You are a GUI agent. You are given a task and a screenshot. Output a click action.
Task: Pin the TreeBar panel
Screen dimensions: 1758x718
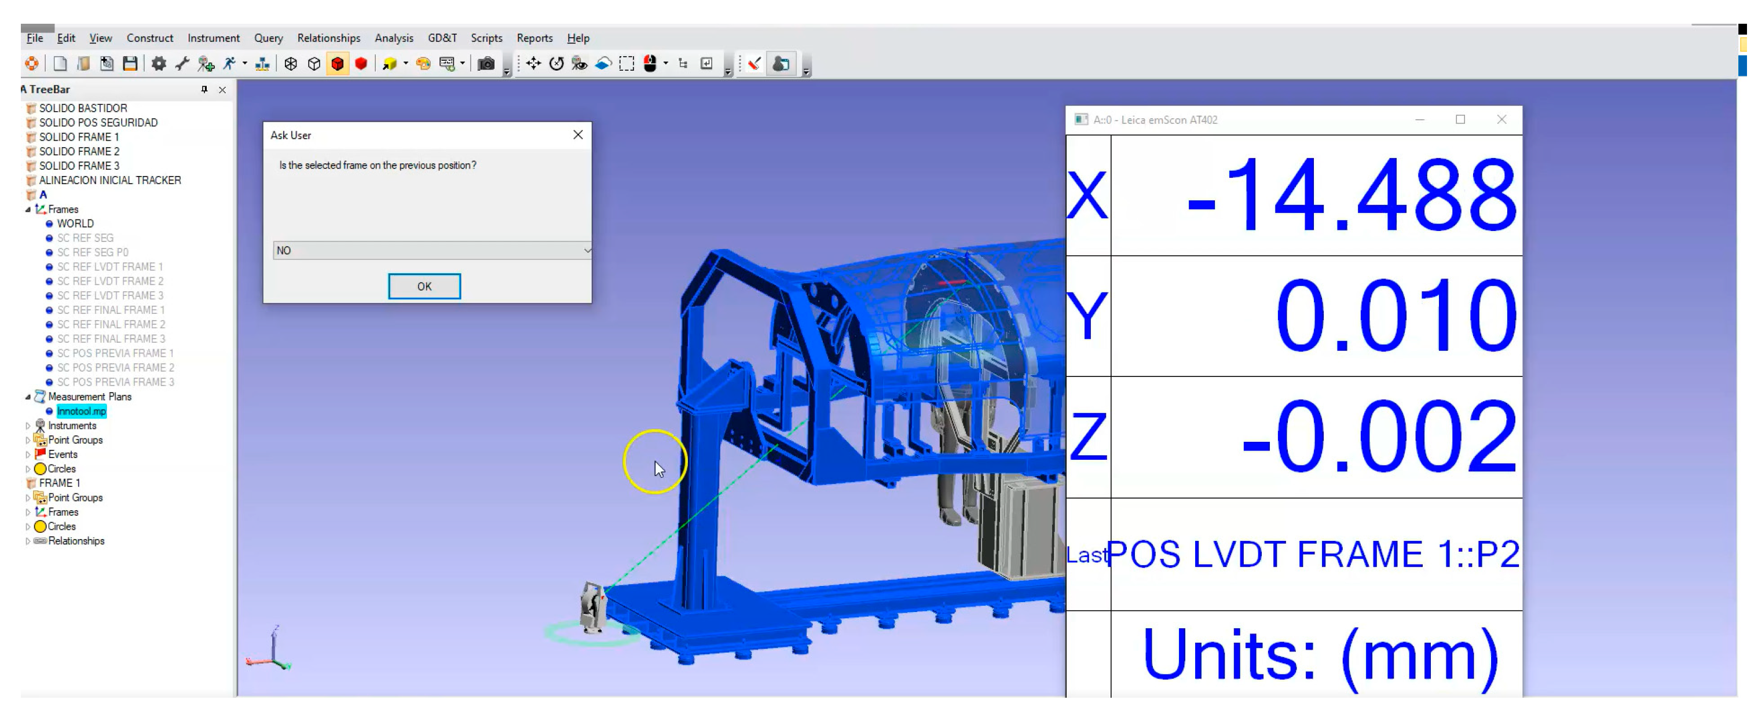pyautogui.click(x=204, y=89)
